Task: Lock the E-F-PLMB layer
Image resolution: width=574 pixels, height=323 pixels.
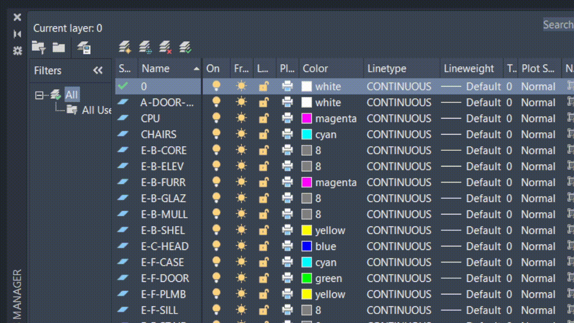Action: tap(264, 294)
